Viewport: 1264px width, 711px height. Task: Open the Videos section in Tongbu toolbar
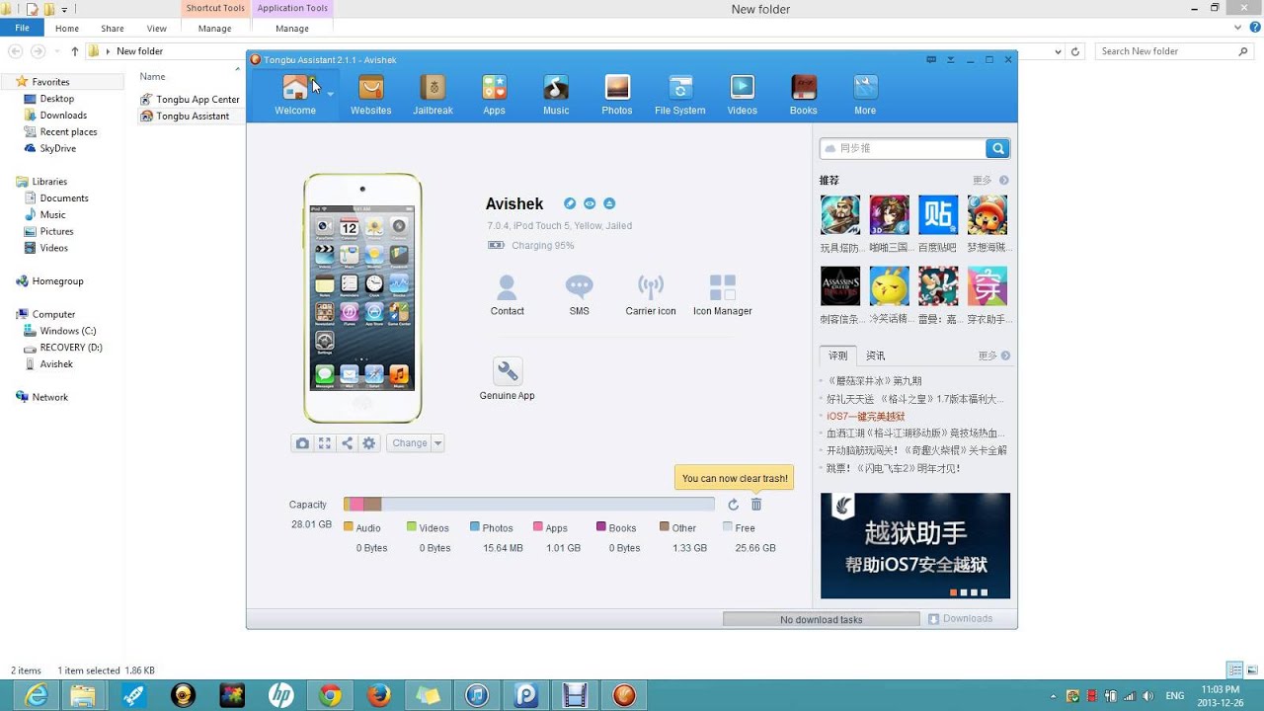742,95
